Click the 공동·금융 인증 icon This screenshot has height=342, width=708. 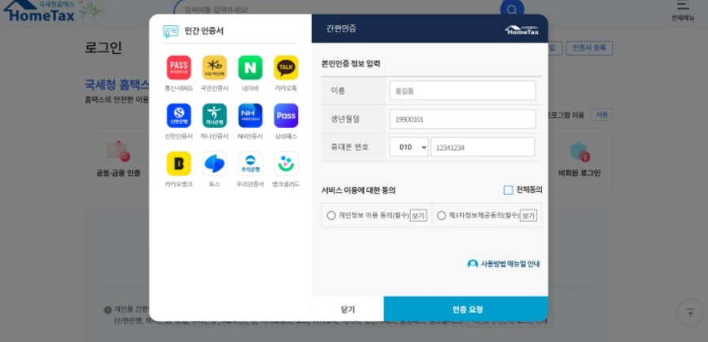coord(119,152)
